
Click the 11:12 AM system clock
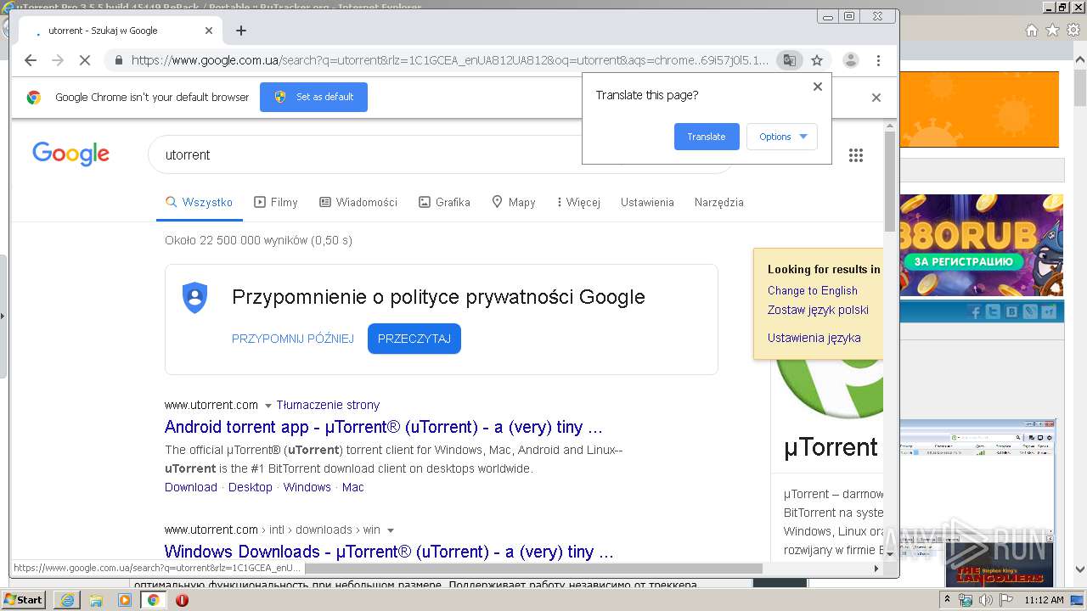[x=1044, y=600]
